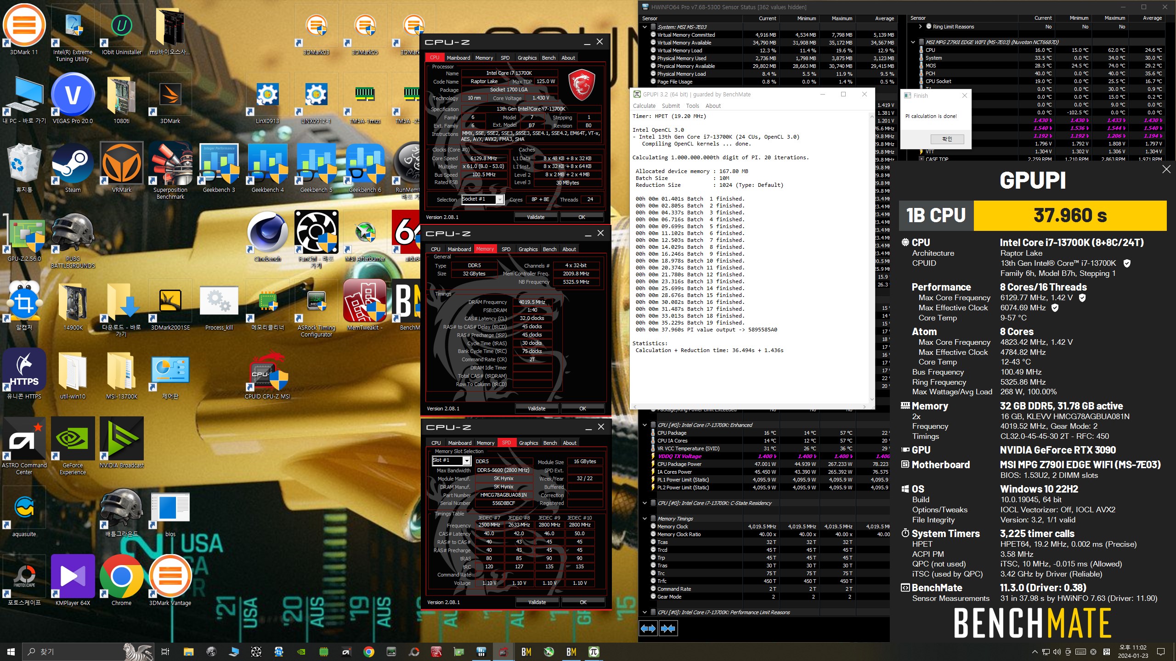Open GeForce Experience shortcut
Viewport: 1176px width, 661px height.
tap(73, 445)
